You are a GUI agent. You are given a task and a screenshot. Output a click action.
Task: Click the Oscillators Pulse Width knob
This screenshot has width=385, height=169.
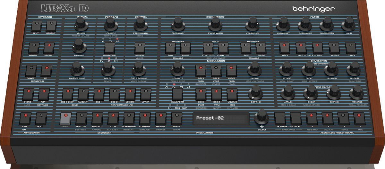click(x=215, y=24)
